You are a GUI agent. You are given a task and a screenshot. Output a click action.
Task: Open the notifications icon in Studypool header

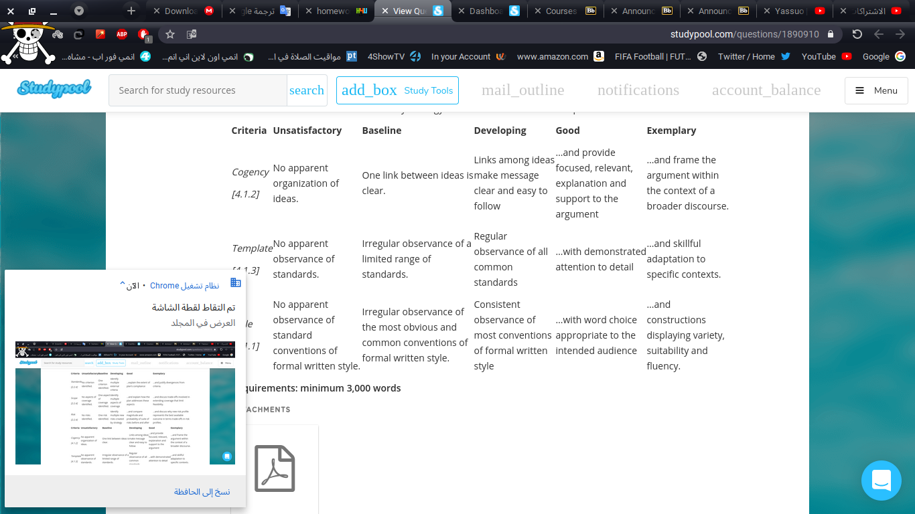(x=638, y=90)
